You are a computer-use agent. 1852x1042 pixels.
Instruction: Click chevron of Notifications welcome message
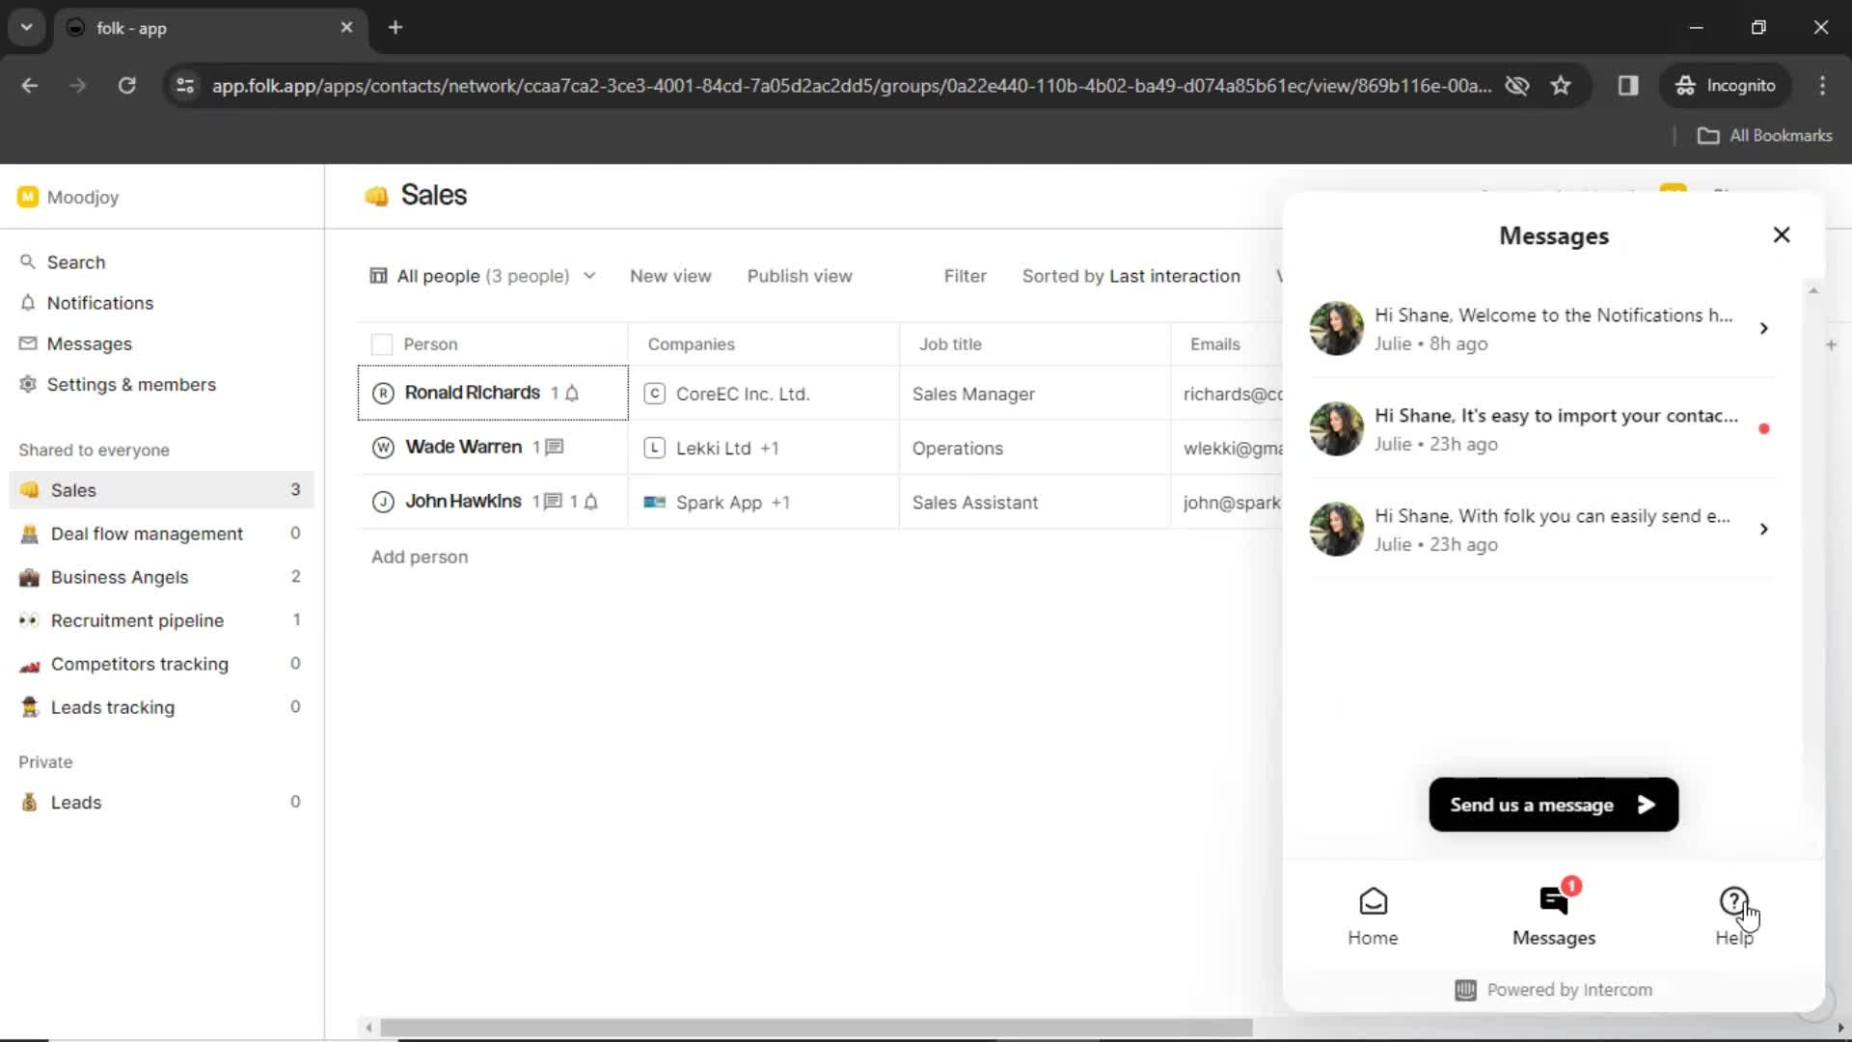(x=1763, y=328)
